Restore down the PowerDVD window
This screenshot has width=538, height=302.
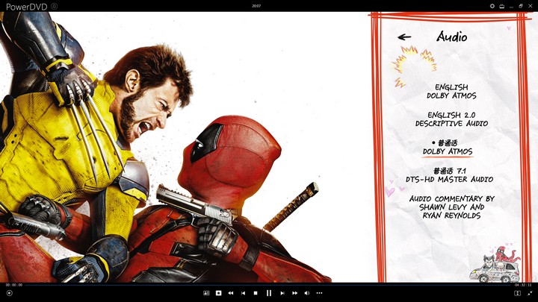click(x=521, y=6)
